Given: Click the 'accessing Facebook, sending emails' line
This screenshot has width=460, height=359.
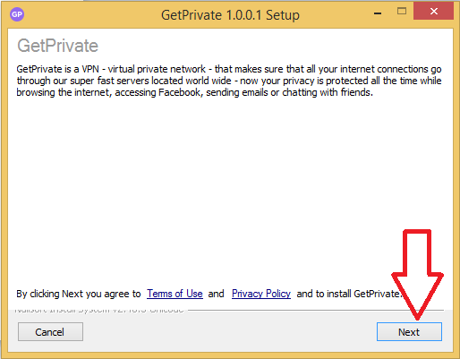Looking at the screenshot, I should (x=194, y=92).
